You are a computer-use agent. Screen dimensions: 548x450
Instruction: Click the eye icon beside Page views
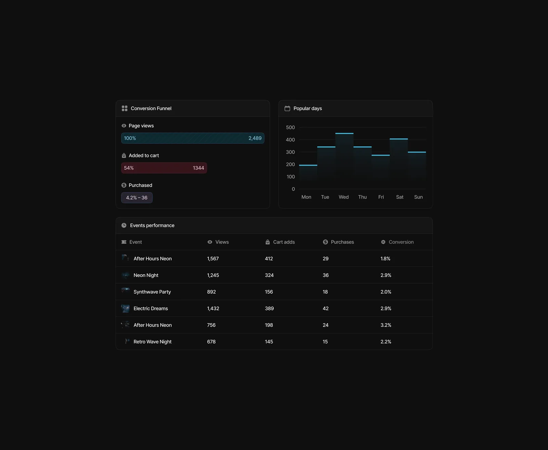(x=124, y=126)
